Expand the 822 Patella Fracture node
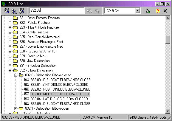Screen dimensions: 172x121 [10, 23]
